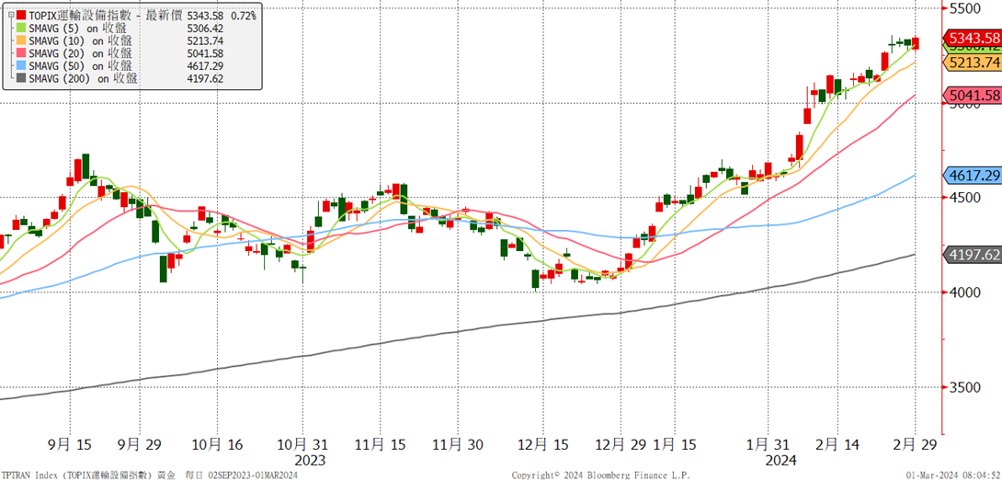Click the 10月 31 date axis label
1002x481 pixels.
[302, 446]
